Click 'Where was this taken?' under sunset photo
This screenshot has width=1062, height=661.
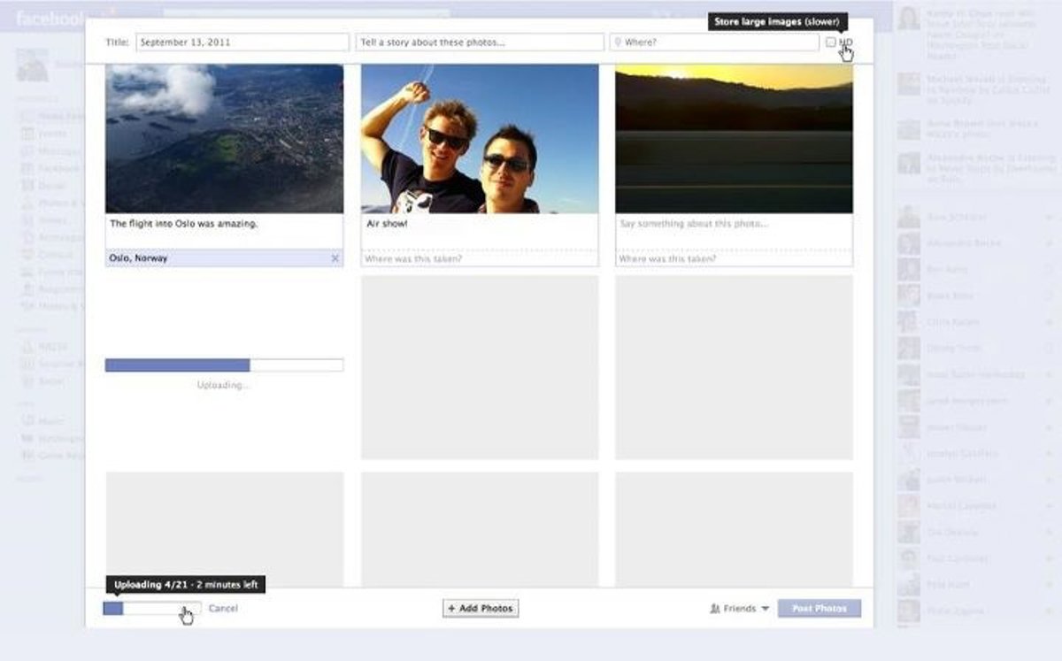(x=734, y=259)
